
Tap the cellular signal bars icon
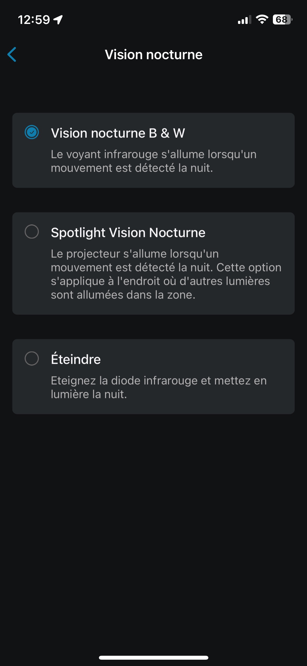244,20
